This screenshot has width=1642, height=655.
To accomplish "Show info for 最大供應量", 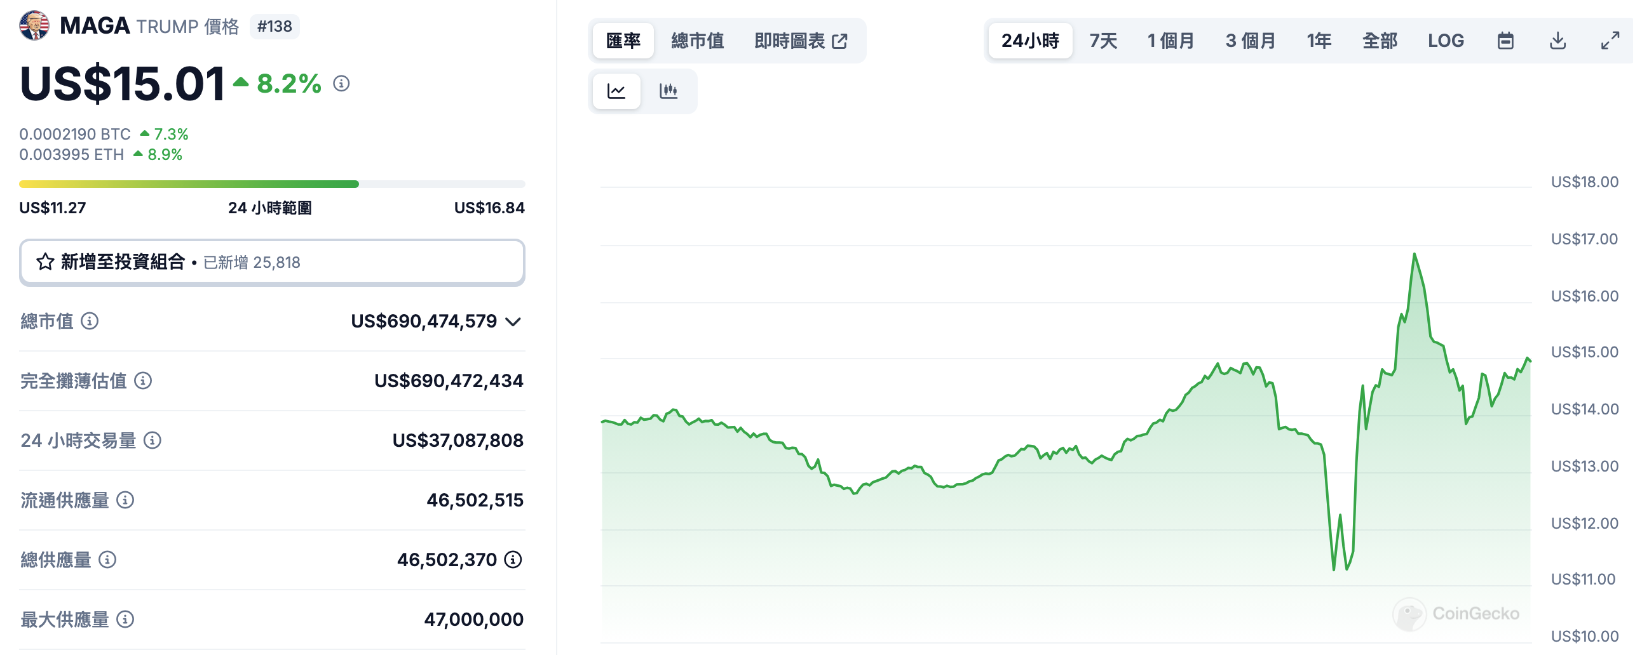I will pyautogui.click(x=126, y=619).
